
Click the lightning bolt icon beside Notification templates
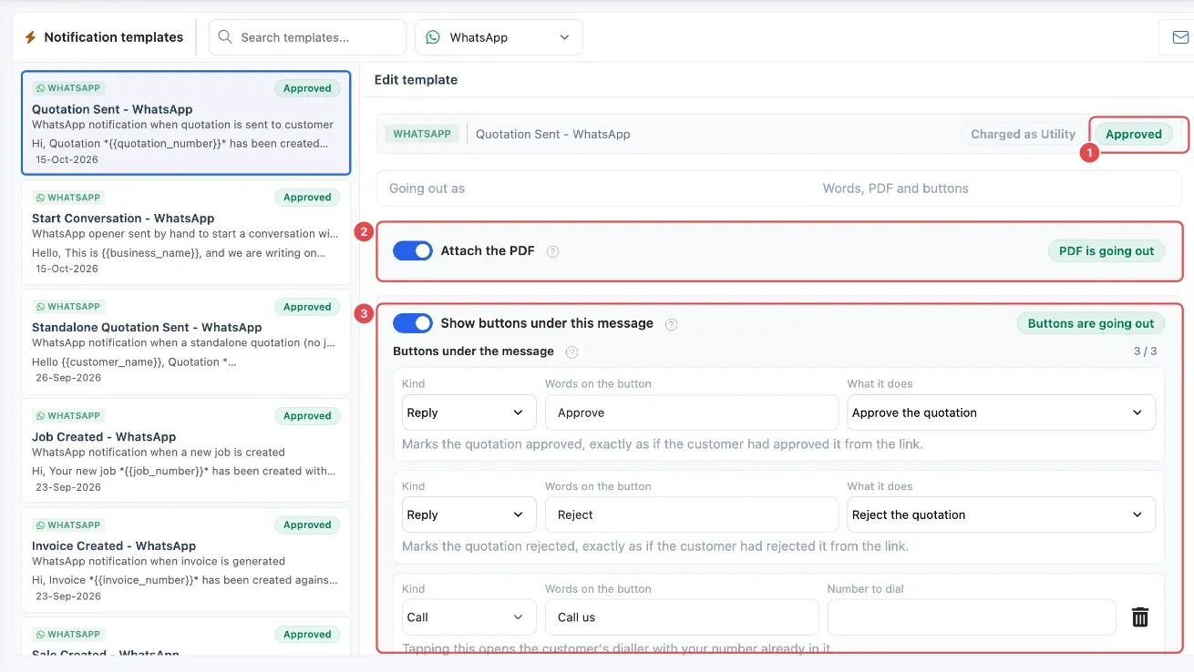pos(30,37)
